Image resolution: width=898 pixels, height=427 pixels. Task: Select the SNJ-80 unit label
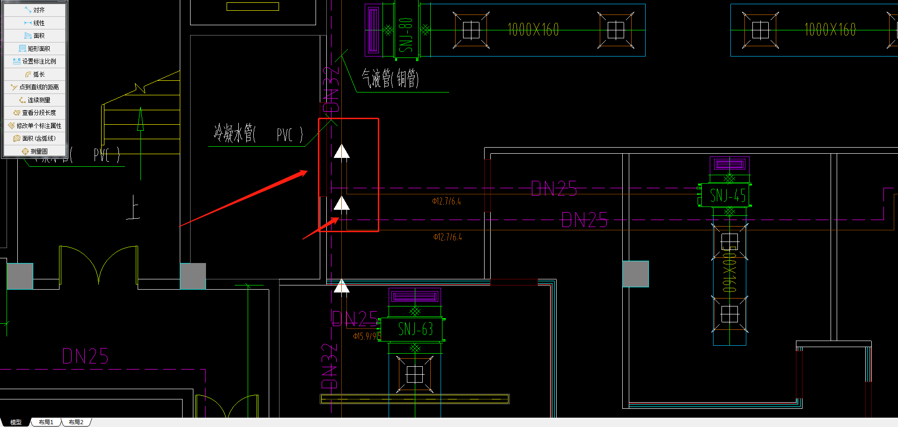pos(406,35)
